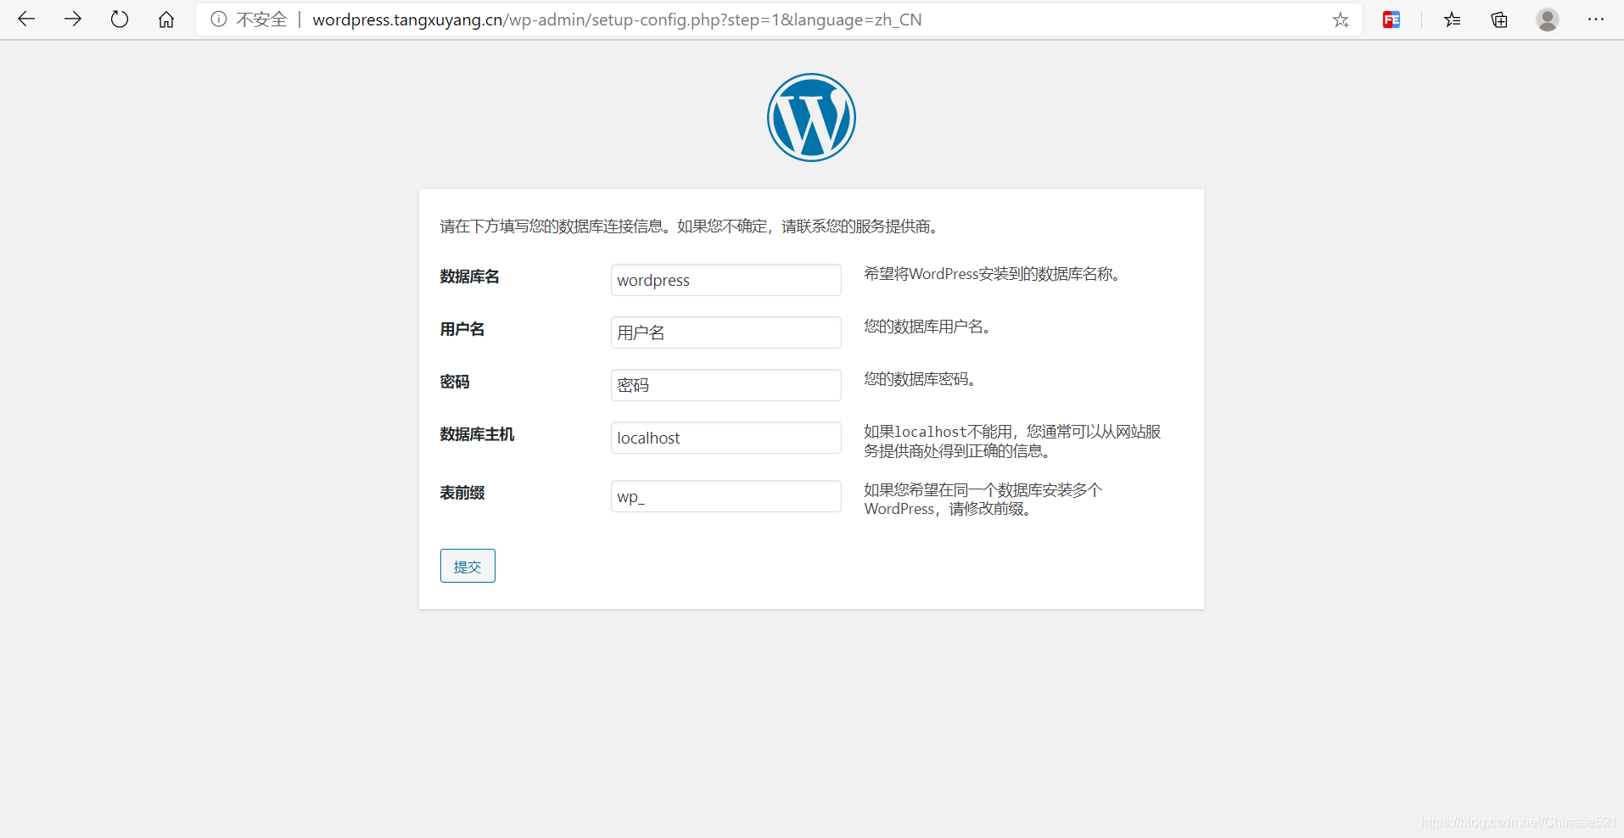Open the red browser extension icon
The width and height of the screenshot is (1624, 838).
point(1392,20)
